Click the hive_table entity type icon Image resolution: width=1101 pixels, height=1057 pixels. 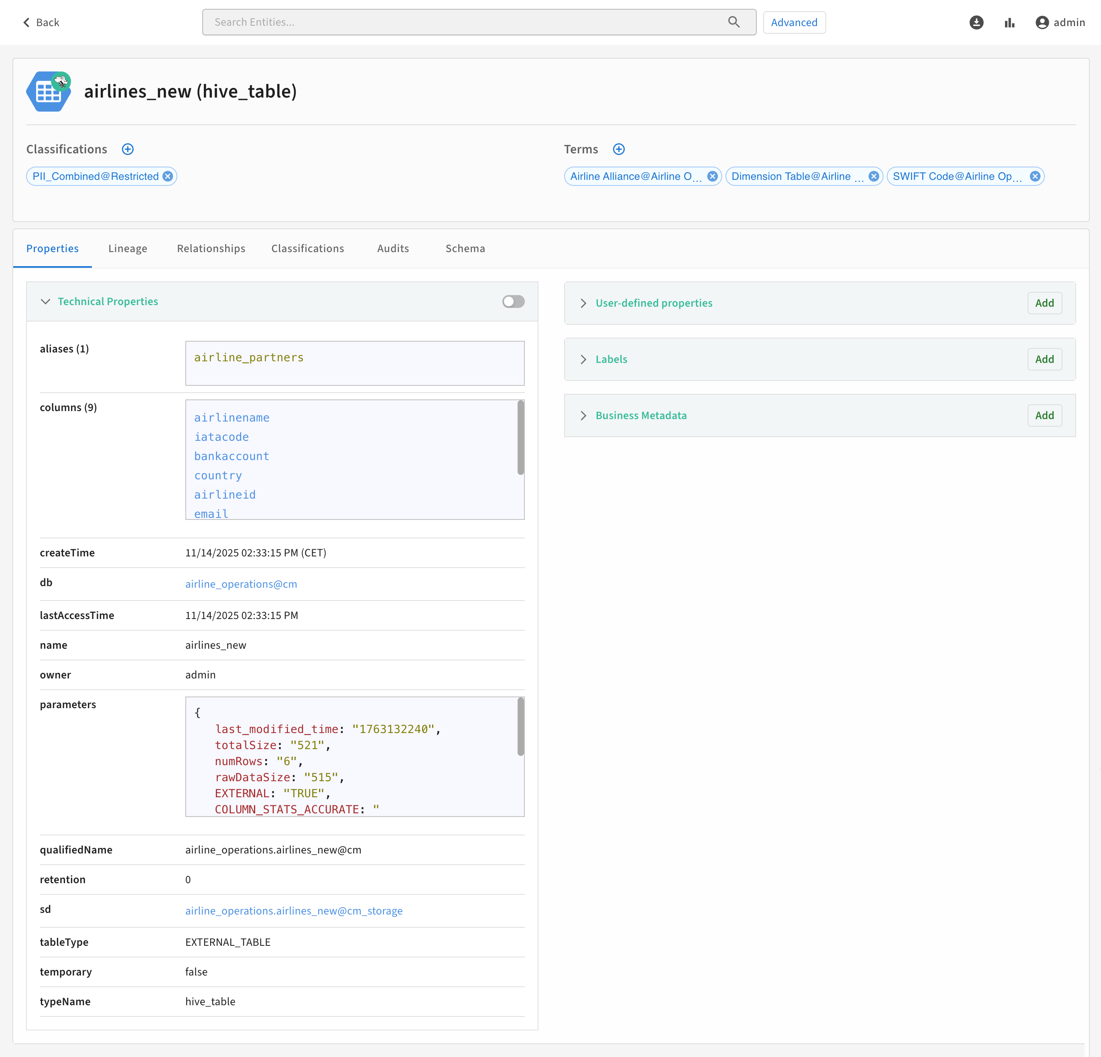pos(49,92)
